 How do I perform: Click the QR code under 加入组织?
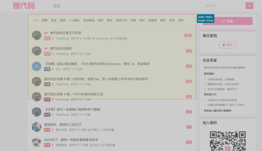(x=228, y=141)
